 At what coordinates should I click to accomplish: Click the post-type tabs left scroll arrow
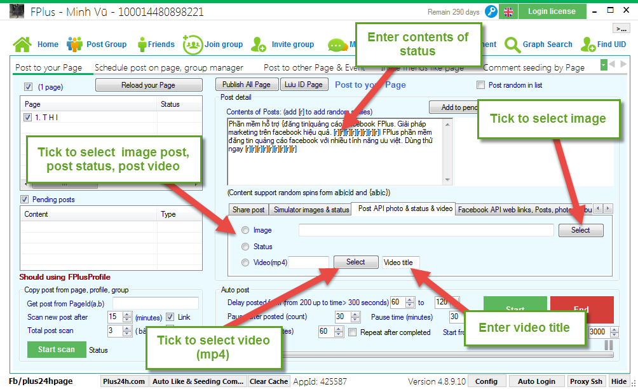(598, 208)
